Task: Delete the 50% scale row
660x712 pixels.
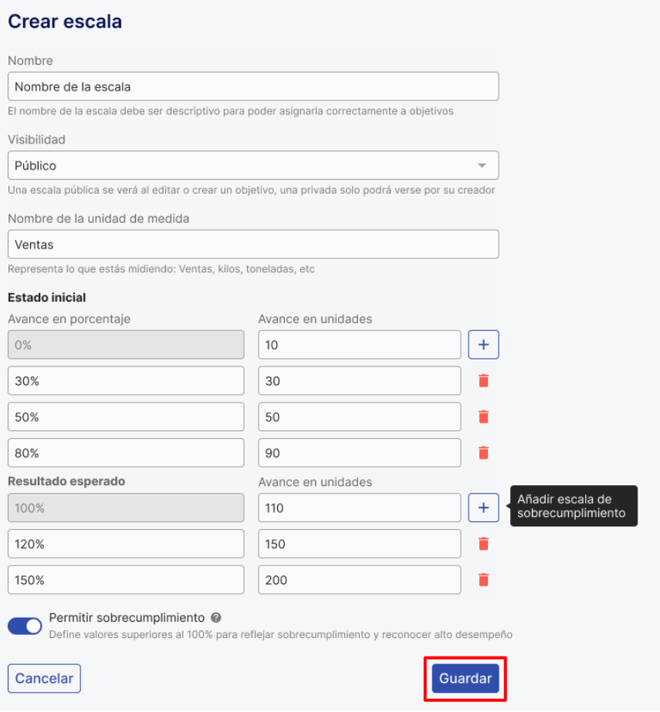Action: coord(484,417)
